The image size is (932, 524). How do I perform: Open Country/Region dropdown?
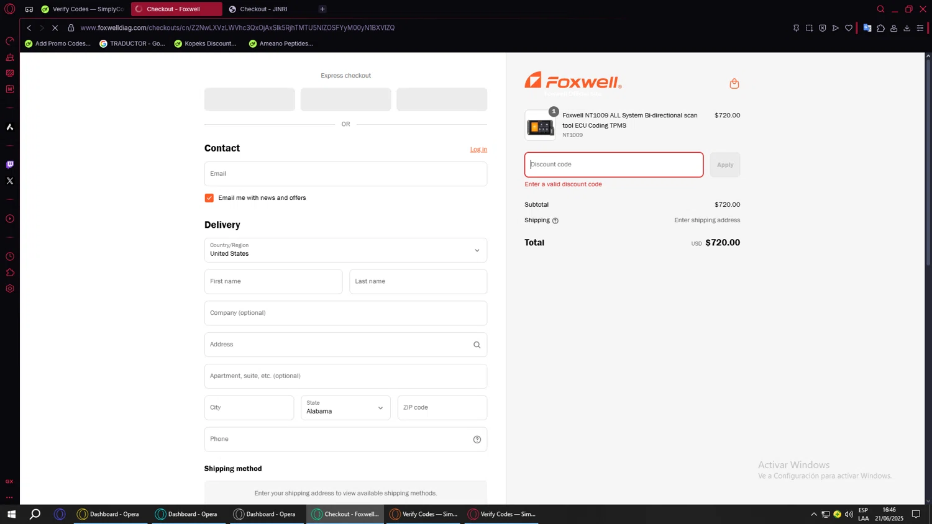345,250
